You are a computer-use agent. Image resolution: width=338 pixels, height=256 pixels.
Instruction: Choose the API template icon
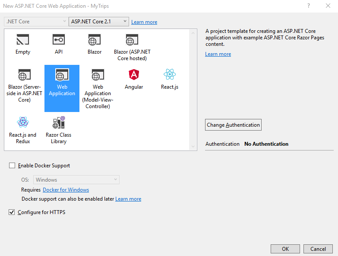click(59, 39)
